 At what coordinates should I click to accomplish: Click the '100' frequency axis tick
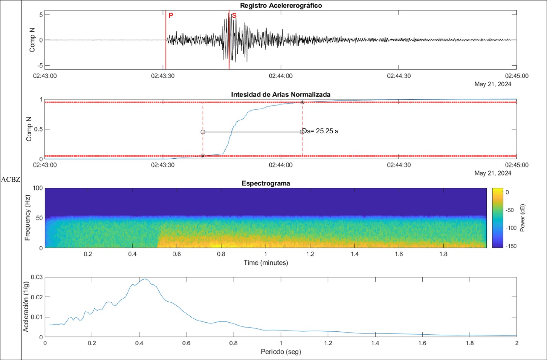coord(38,188)
